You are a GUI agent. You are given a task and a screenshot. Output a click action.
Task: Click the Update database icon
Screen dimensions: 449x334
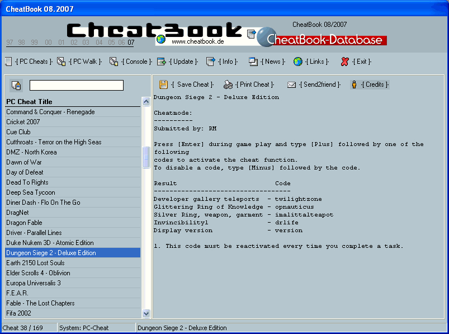(162, 62)
